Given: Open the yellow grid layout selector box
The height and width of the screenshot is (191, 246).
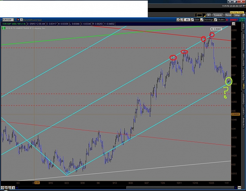Looking at the screenshot, I should (x=200, y=15).
